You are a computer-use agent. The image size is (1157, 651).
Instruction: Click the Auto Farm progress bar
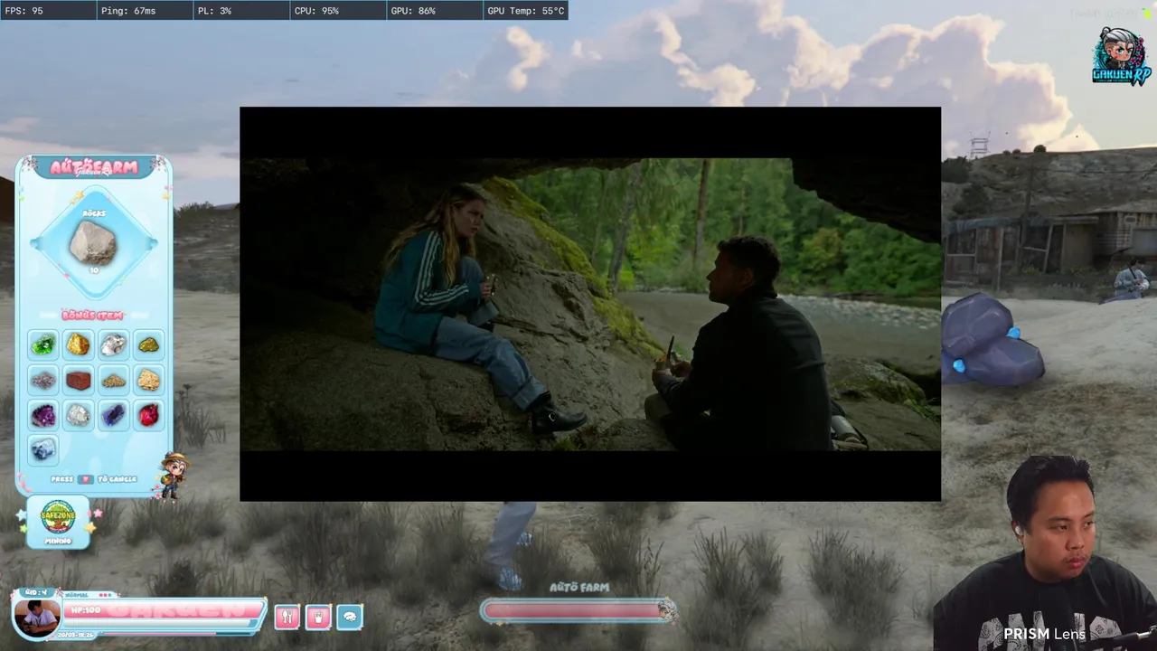pos(578,611)
